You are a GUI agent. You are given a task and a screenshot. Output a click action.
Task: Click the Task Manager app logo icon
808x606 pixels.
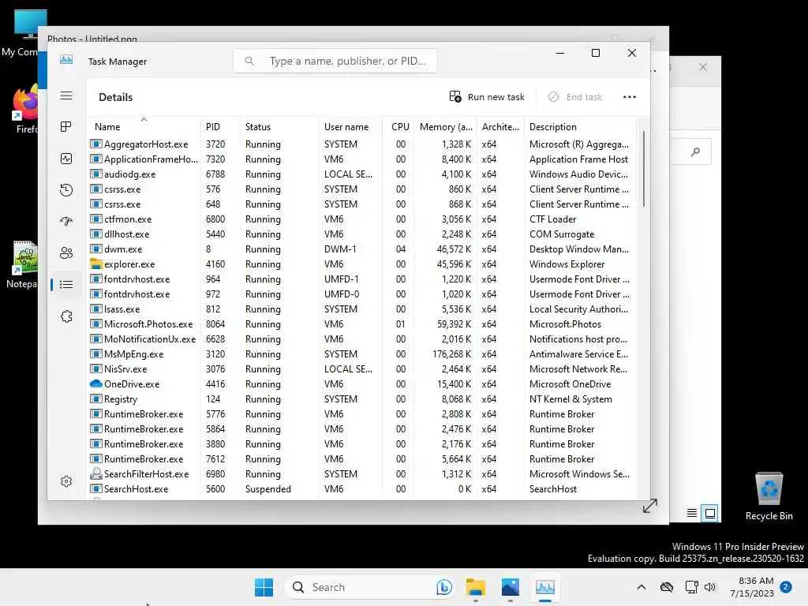[66, 60]
